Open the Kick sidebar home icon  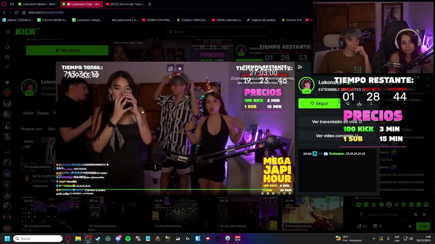[x=7, y=47]
